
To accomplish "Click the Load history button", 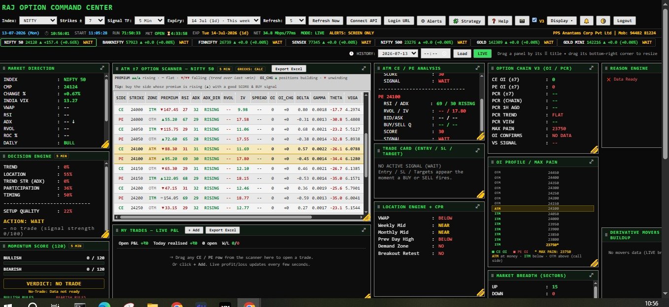I will 462,54.
